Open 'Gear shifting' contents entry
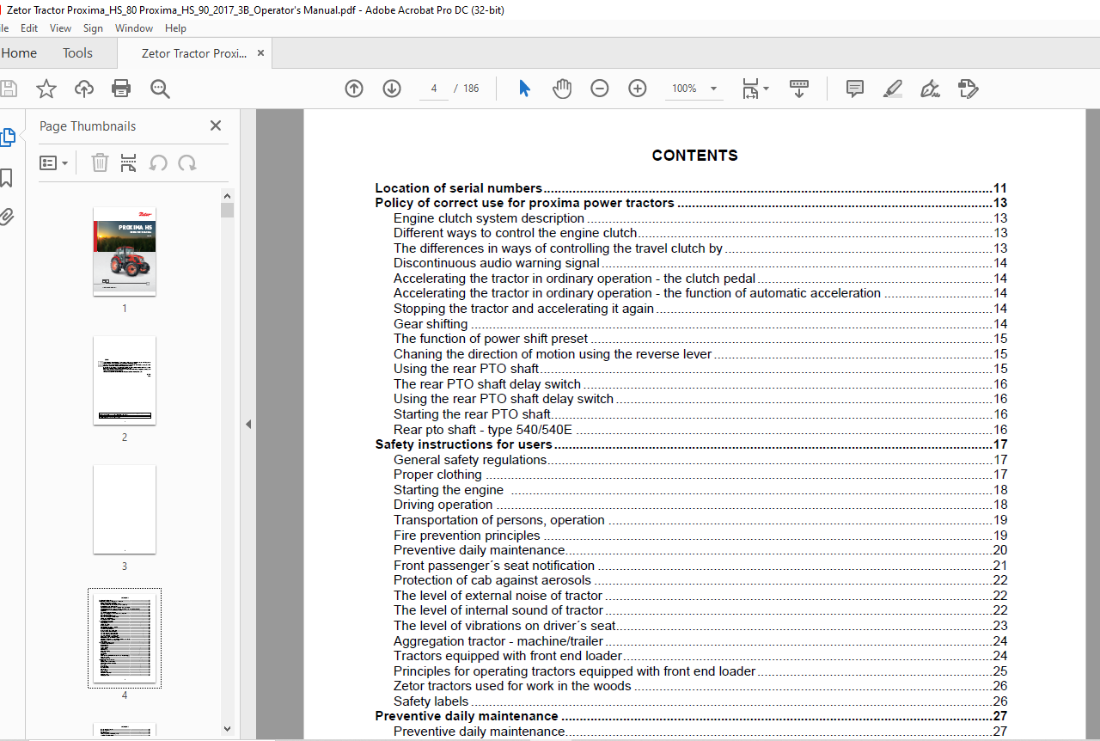The image size is (1100, 741). click(700, 324)
